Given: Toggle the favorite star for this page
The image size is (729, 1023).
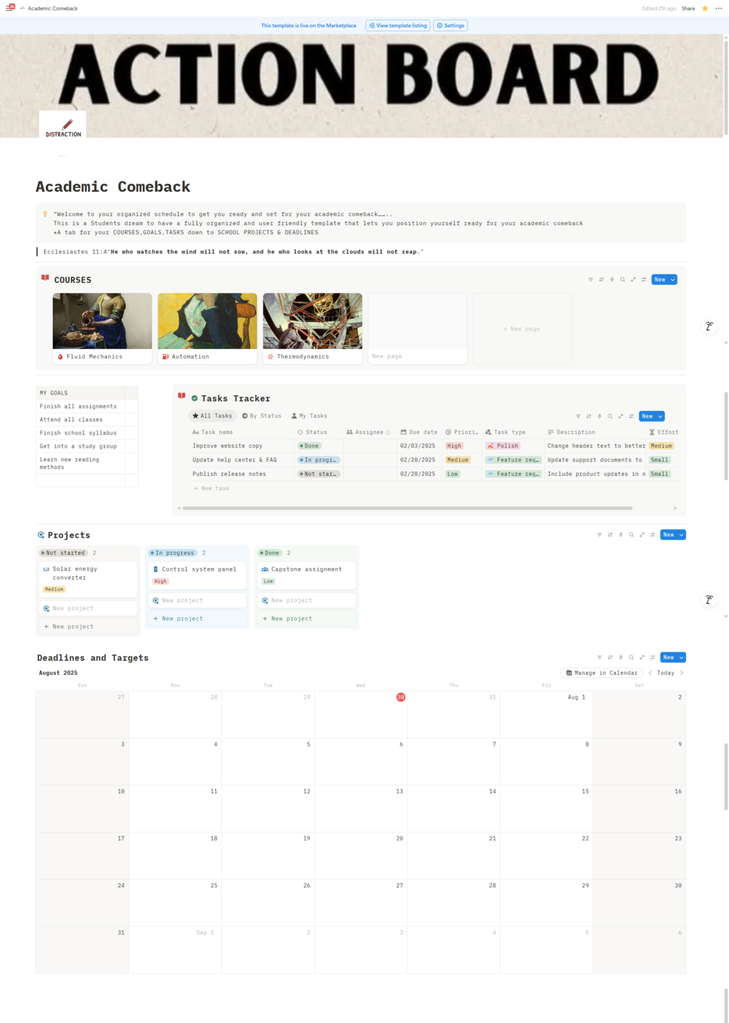Looking at the screenshot, I should point(705,9).
